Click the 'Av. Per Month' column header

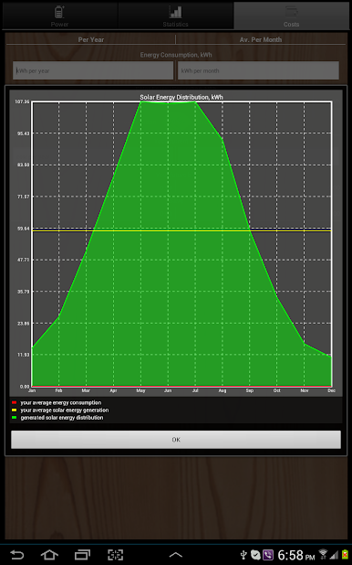point(261,39)
